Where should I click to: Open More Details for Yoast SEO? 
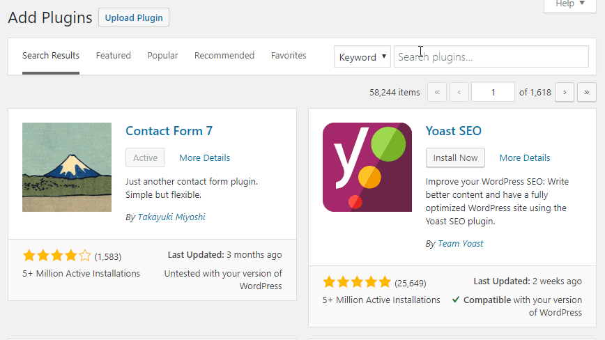[x=525, y=158]
